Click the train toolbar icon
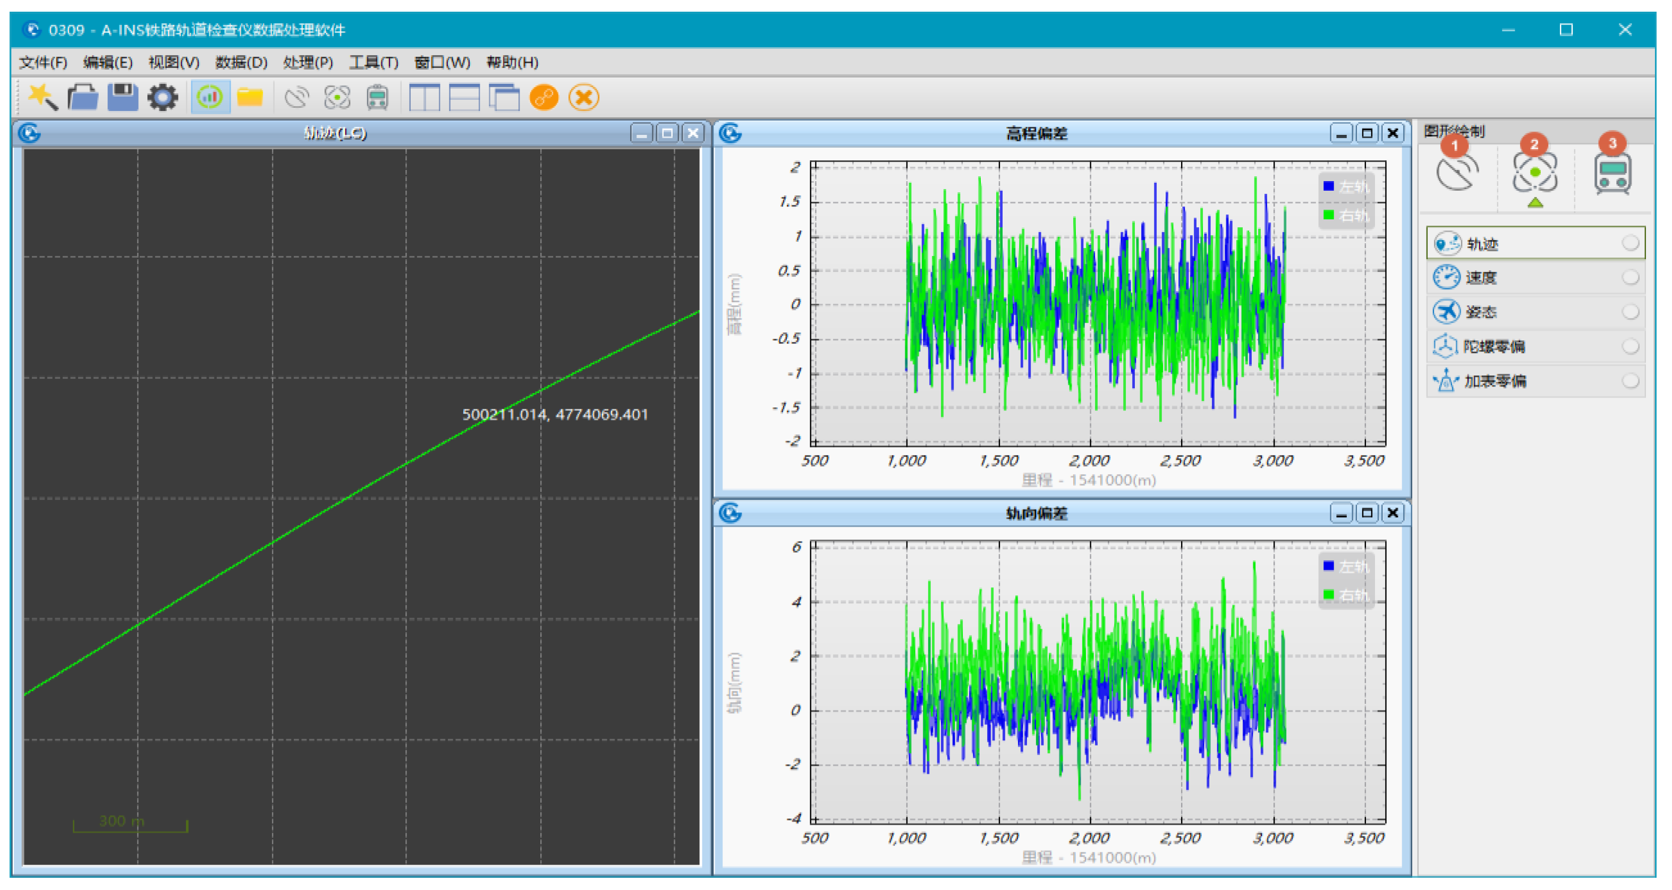This screenshot has height=890, width=1672. pyautogui.click(x=378, y=97)
